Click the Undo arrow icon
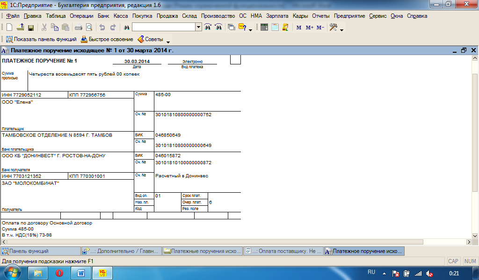479x280 pixels. click(x=102, y=28)
